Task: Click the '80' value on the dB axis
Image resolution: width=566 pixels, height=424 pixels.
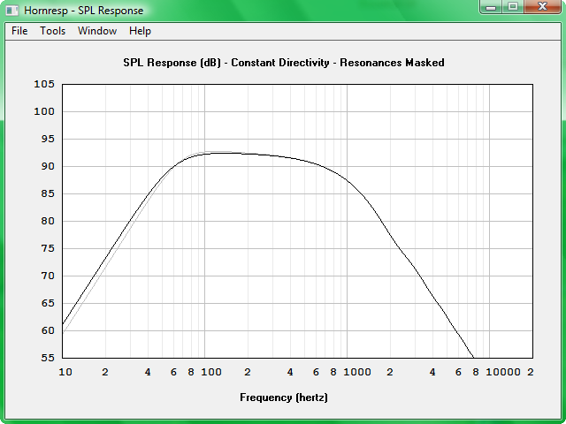Action: point(48,221)
